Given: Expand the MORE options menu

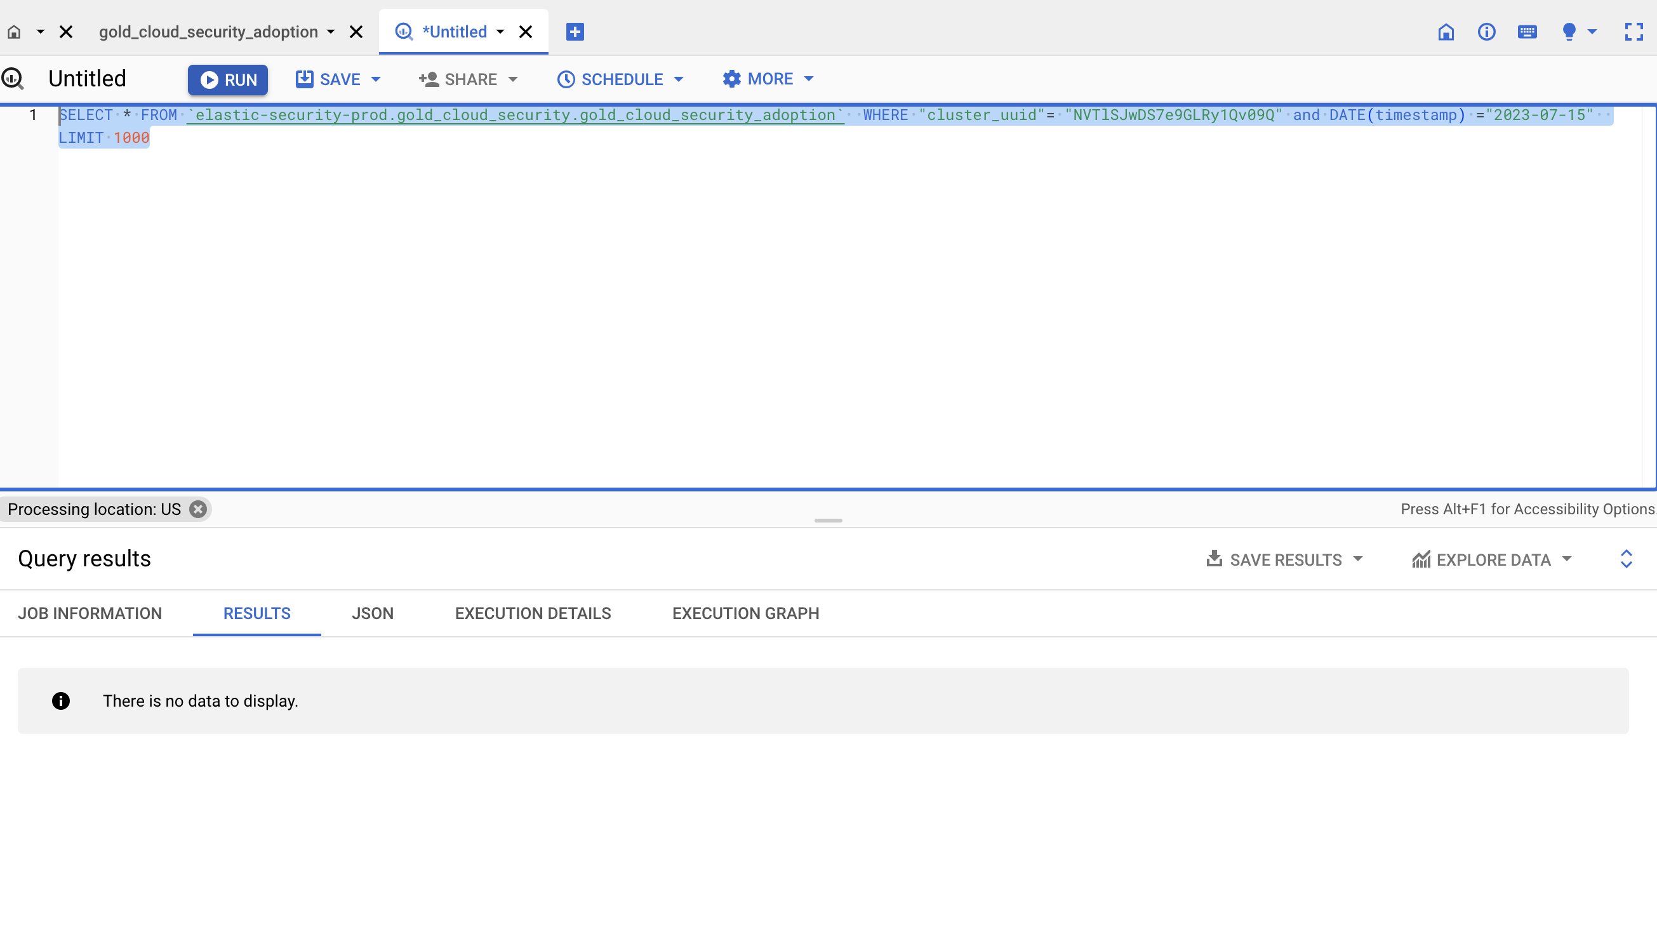Looking at the screenshot, I should tap(766, 79).
